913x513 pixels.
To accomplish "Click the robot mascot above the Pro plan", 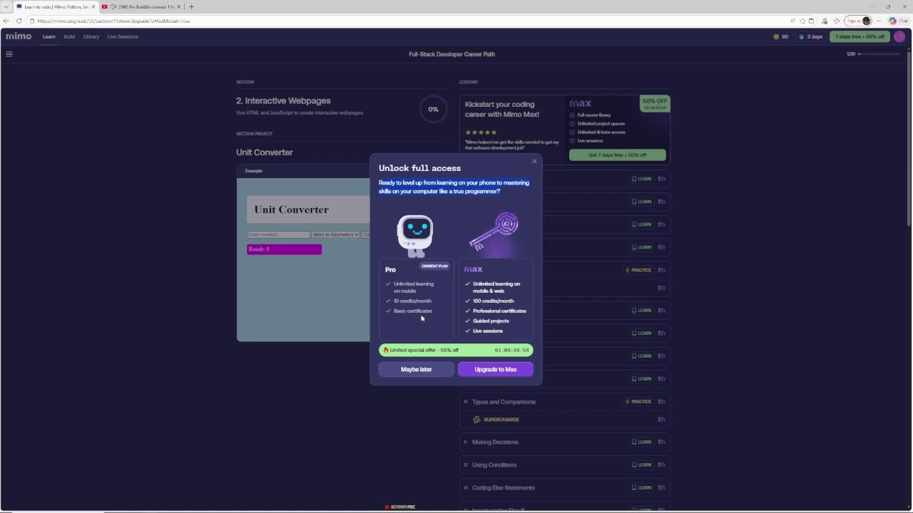I will 415,236.
